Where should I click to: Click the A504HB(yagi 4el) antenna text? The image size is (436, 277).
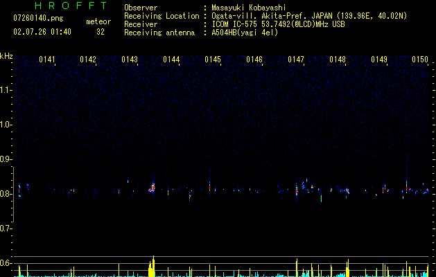pyautogui.click(x=245, y=33)
